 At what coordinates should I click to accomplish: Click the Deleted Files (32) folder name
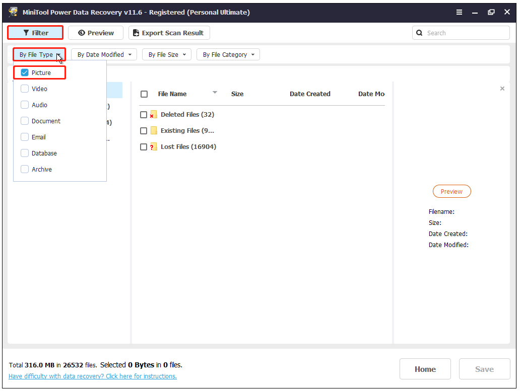point(187,115)
